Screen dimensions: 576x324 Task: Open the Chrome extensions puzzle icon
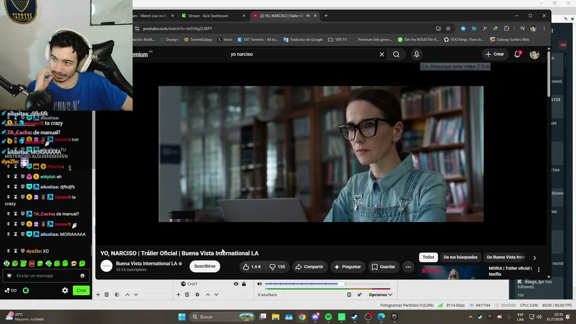(506, 28)
